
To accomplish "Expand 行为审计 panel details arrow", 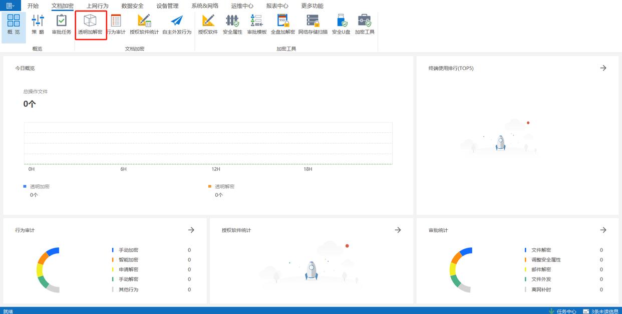I will click(x=191, y=230).
